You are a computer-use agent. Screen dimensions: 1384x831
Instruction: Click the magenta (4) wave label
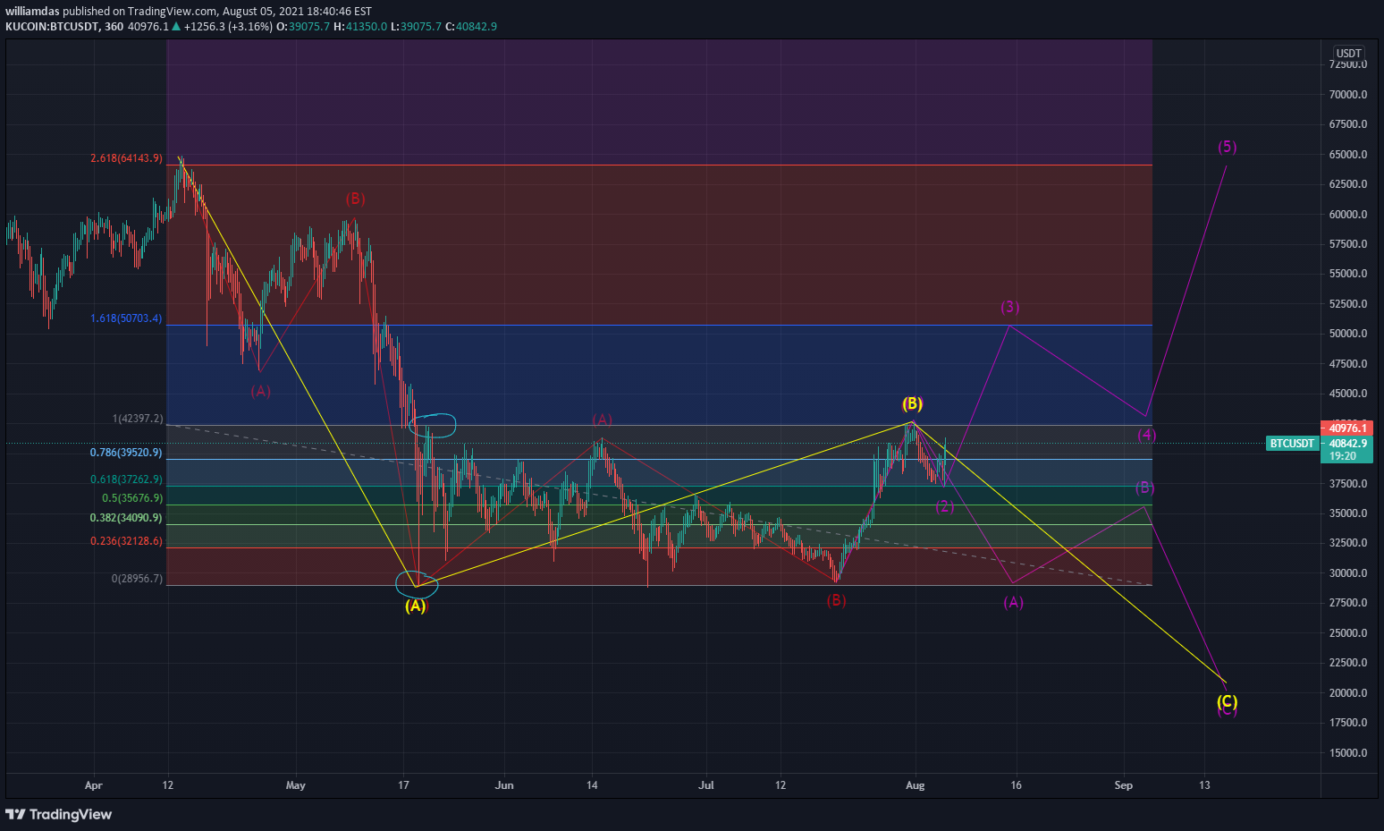click(x=1147, y=435)
